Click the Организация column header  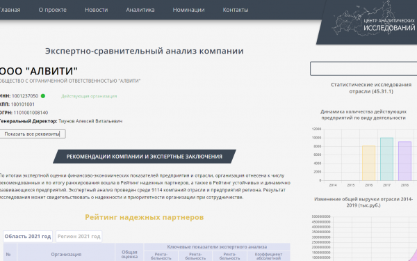pos(66,254)
